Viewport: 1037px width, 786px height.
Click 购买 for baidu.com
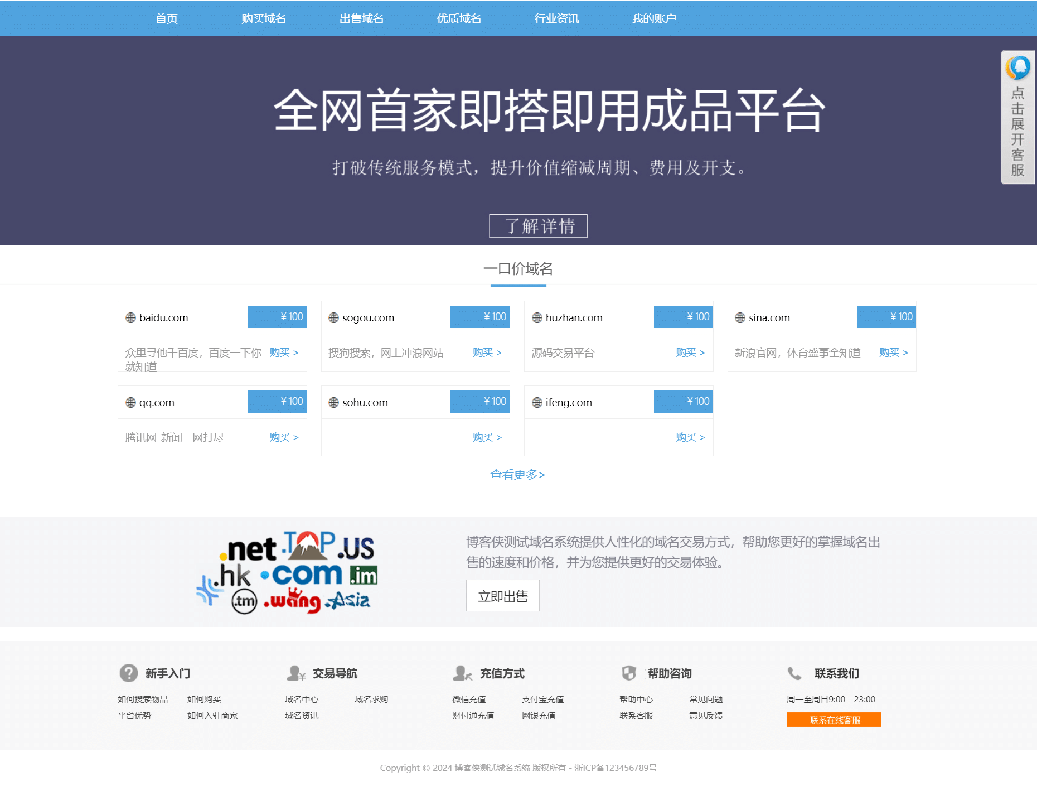[x=284, y=353]
